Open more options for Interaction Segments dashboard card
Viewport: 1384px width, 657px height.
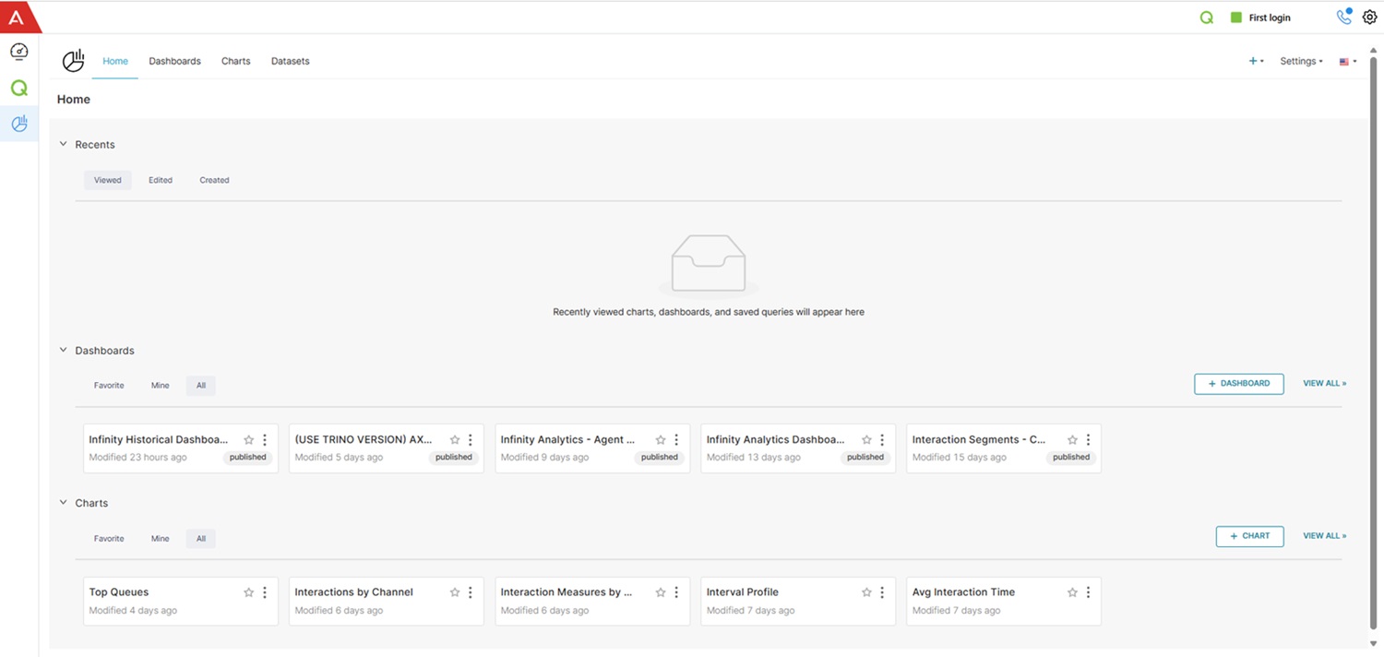click(1088, 440)
